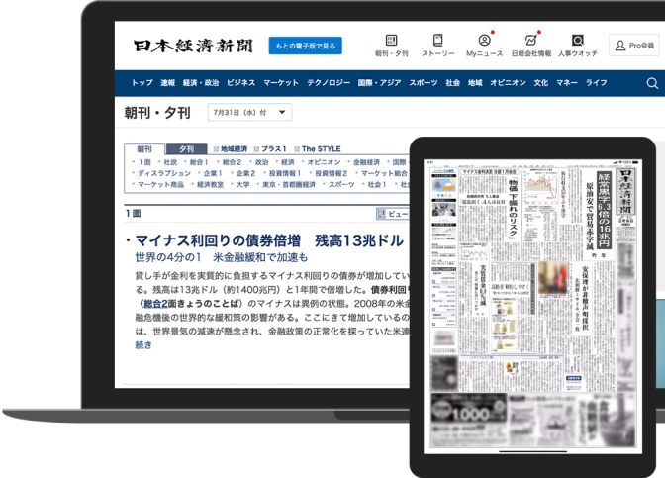Click the ストーリー icon in header

(437, 40)
